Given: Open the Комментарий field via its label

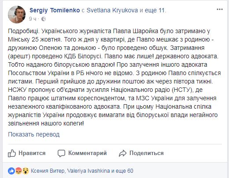Looking at the screenshot, I should tap(87, 153).
